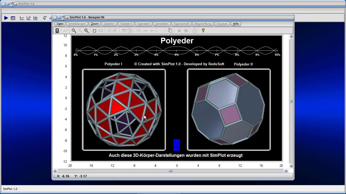Click the horizontal scrollbar thumb
Viewport: 346px width, 194px height.
click(x=171, y=171)
